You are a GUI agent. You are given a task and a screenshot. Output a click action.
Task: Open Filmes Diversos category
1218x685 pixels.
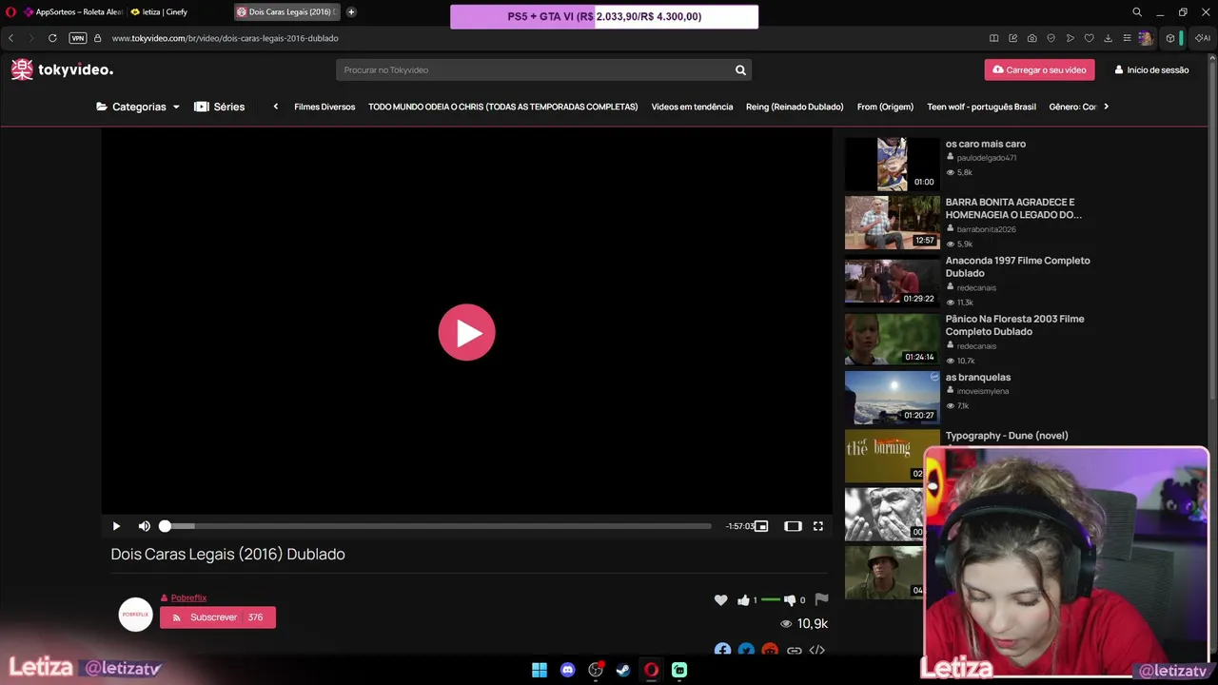click(x=324, y=107)
